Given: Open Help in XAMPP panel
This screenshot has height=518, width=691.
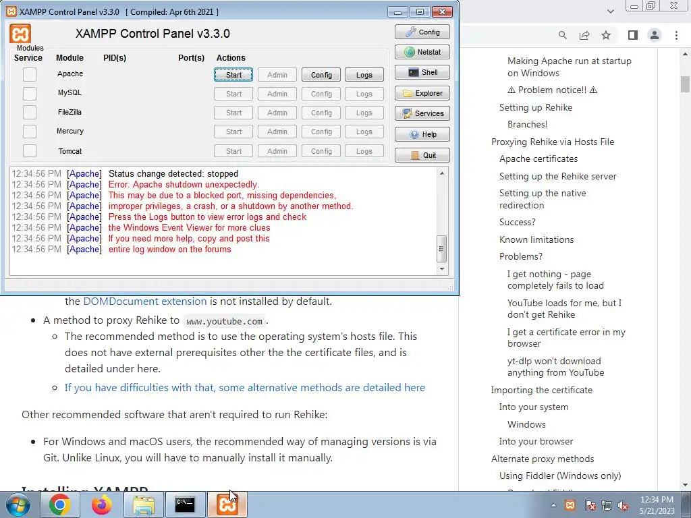Looking at the screenshot, I should point(422,134).
